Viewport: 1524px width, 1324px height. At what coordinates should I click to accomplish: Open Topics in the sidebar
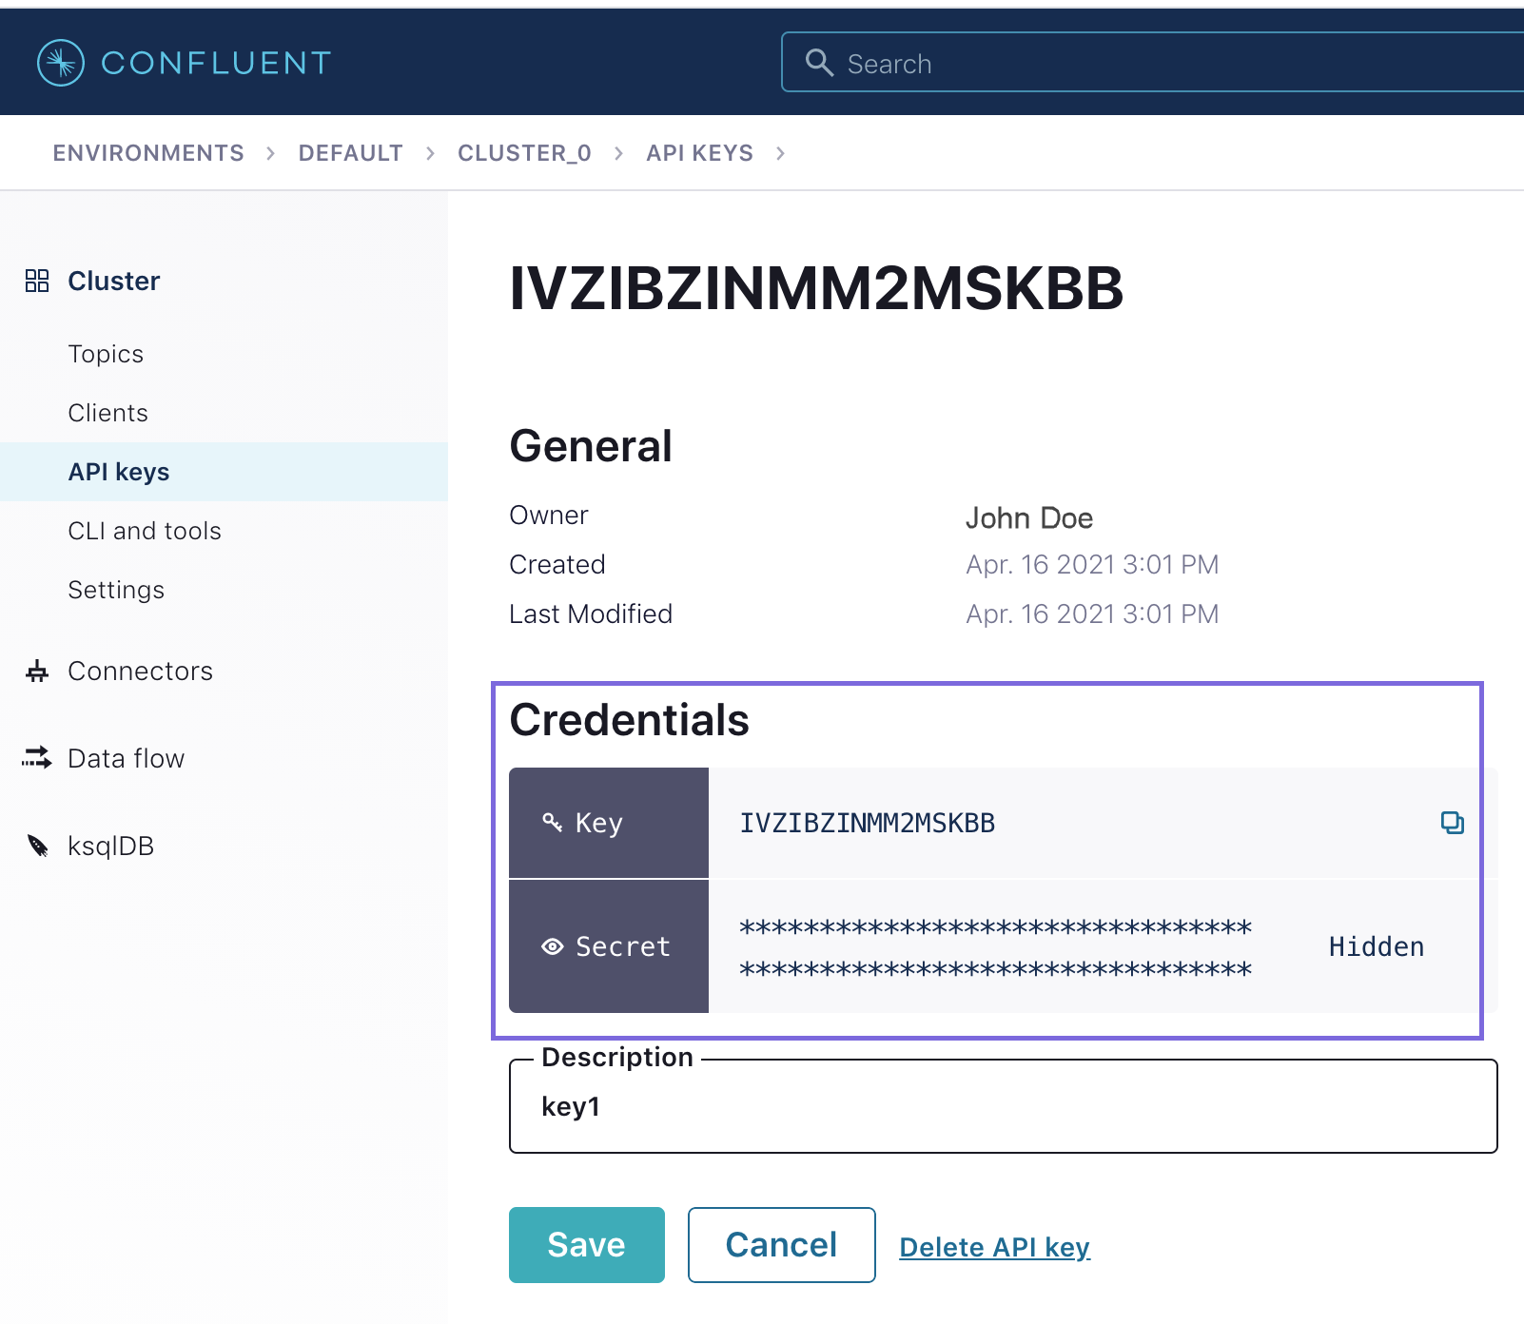pyautogui.click(x=106, y=354)
